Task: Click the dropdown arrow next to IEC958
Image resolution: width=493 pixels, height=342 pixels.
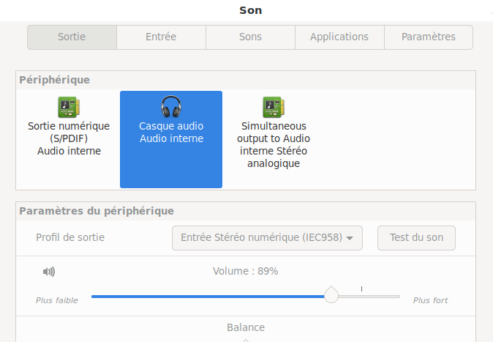Action: click(350, 238)
